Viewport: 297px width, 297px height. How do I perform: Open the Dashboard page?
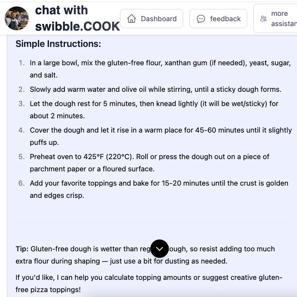151,19
